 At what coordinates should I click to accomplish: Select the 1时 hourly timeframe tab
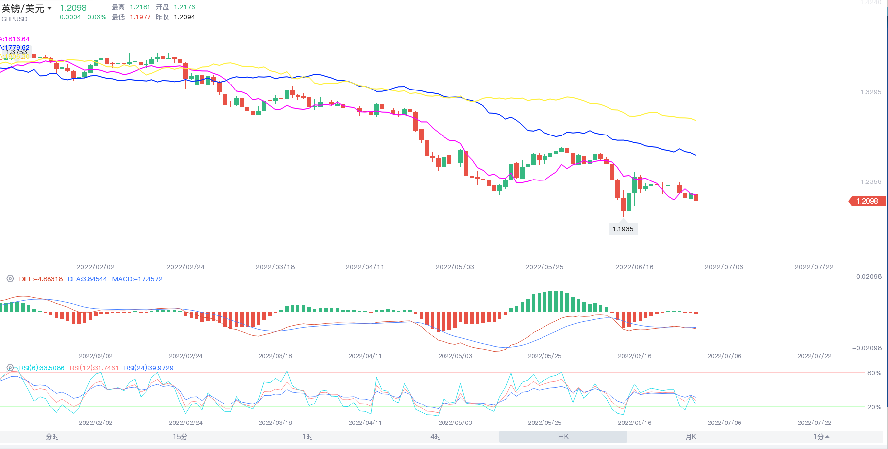coord(308,437)
